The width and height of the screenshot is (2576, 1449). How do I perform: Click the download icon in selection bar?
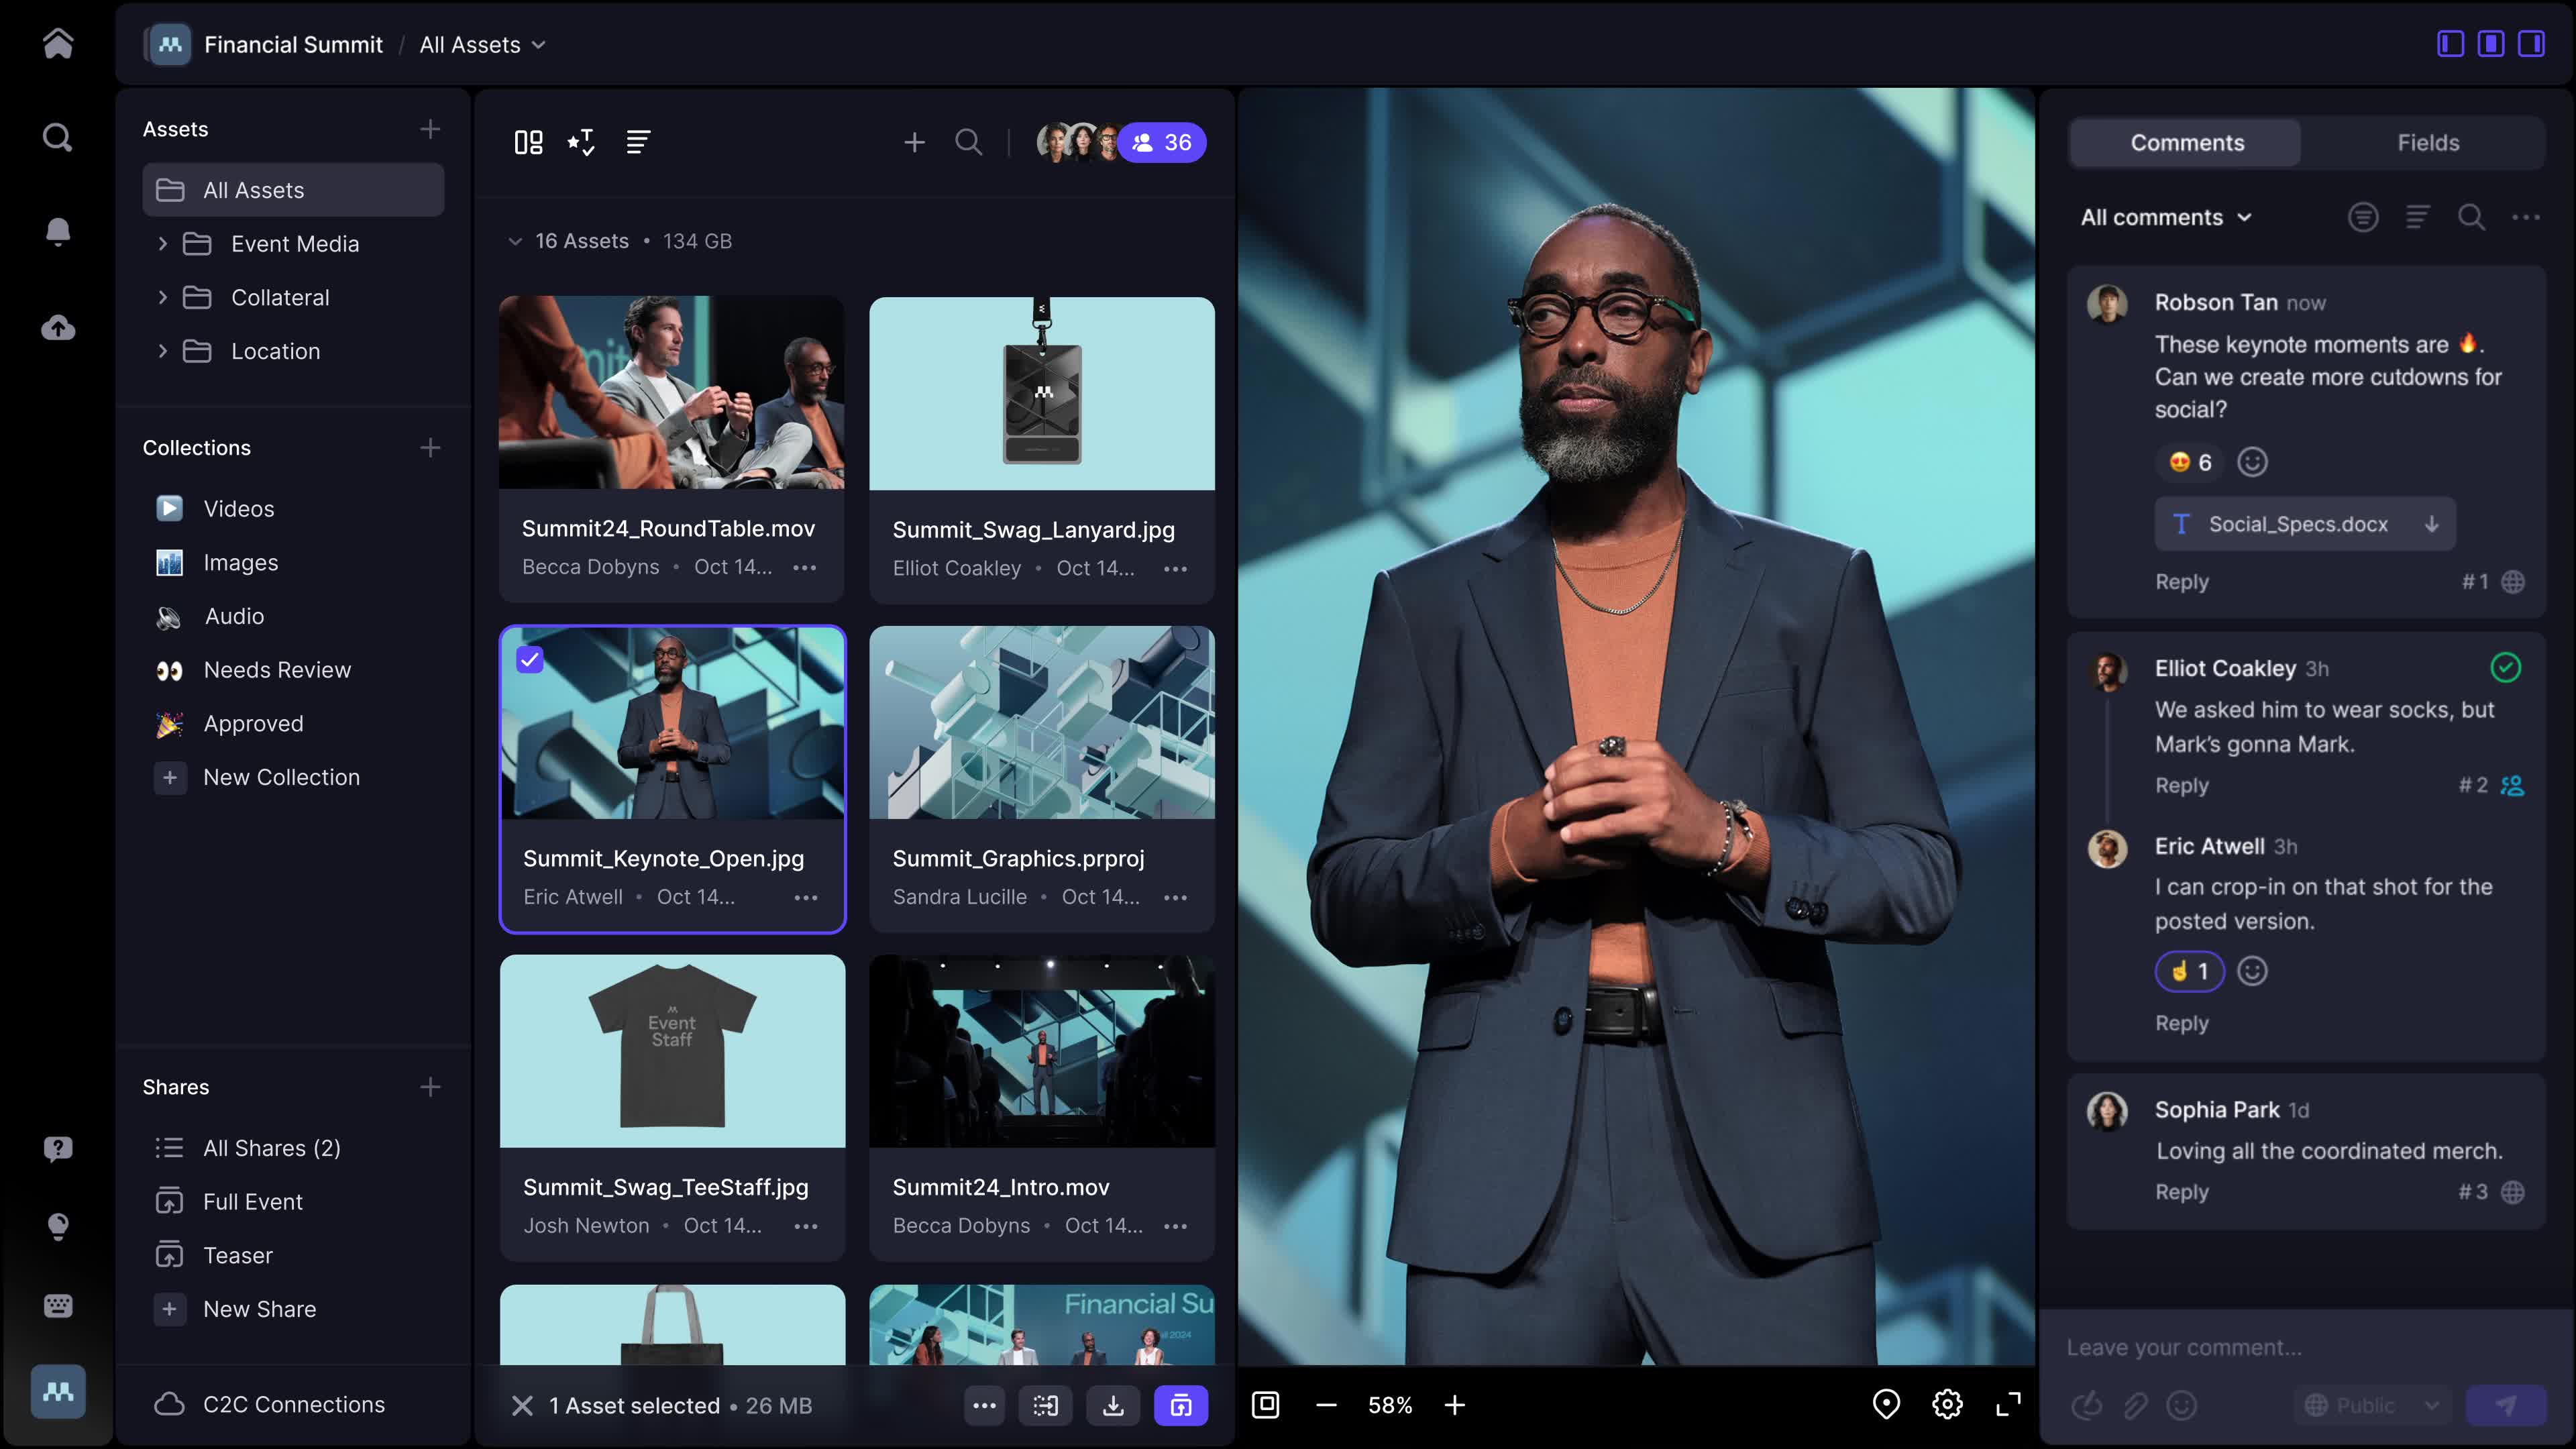click(1113, 1405)
